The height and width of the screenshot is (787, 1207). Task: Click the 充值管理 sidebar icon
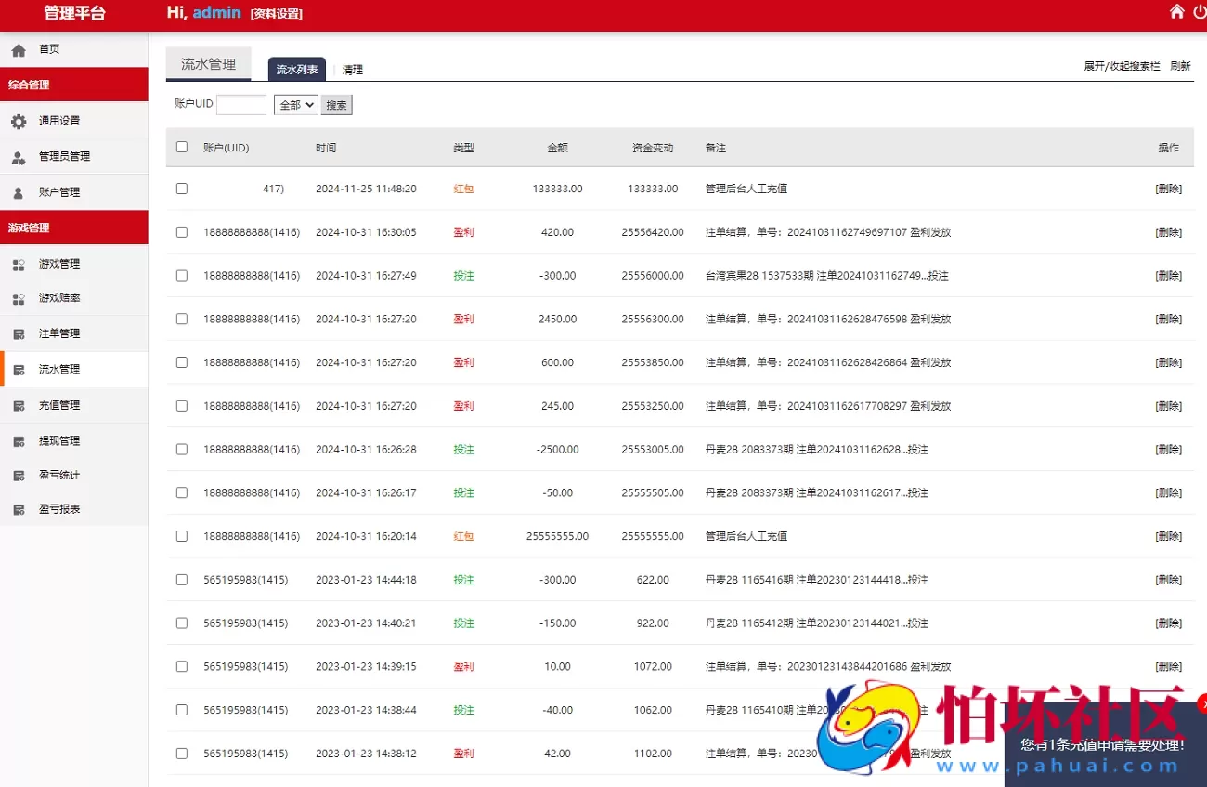point(19,406)
